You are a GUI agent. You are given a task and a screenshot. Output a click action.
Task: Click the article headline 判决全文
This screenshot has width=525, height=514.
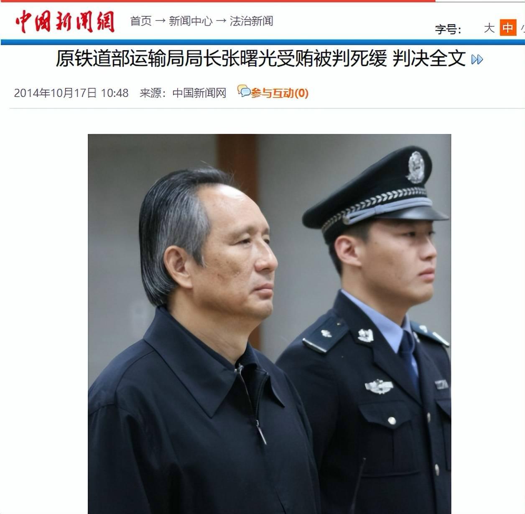[429, 59]
